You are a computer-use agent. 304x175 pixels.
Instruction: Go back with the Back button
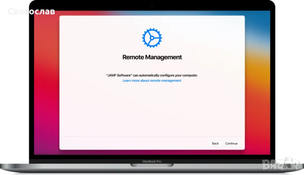[215, 144]
